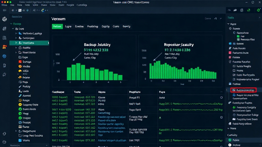The width and height of the screenshot is (262, 147).
Task: Click the green Rcies shield icon in right panel
Action: pos(230,140)
